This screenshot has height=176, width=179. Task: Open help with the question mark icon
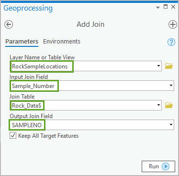point(171,42)
